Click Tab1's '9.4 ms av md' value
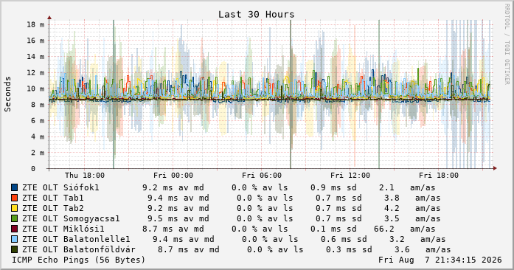This screenshot has height=270, width=514. 178,198
